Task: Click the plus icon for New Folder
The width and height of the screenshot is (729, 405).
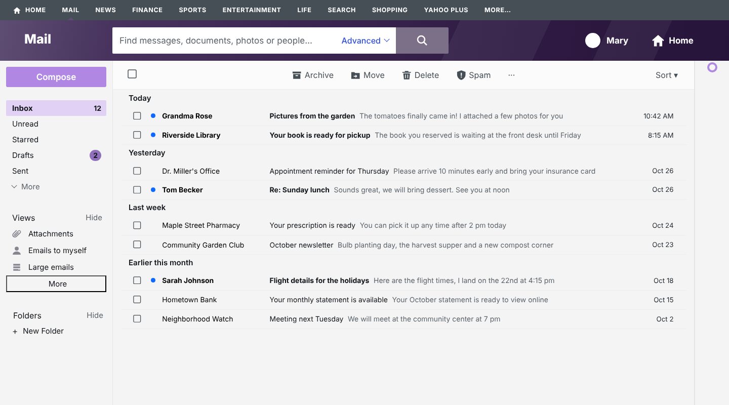Action: 15,331
